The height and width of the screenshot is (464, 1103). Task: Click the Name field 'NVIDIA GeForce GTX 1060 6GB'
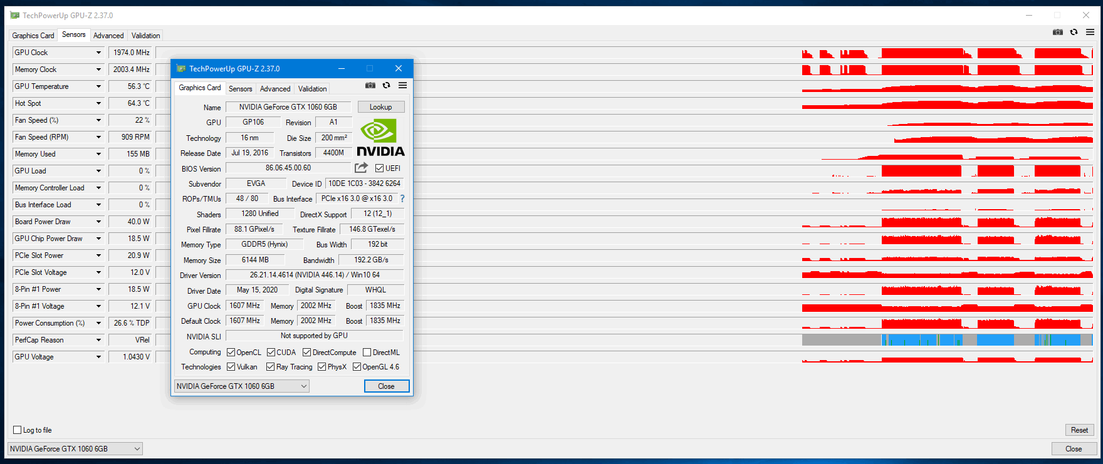tap(288, 107)
